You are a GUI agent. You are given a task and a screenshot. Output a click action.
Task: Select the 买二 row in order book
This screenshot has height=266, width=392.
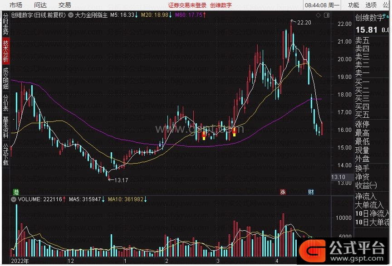[362, 91]
